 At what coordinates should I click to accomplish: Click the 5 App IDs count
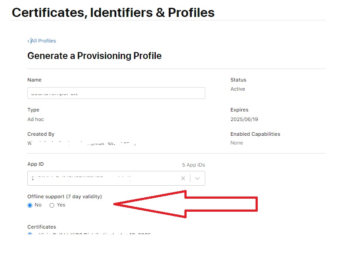[194, 165]
